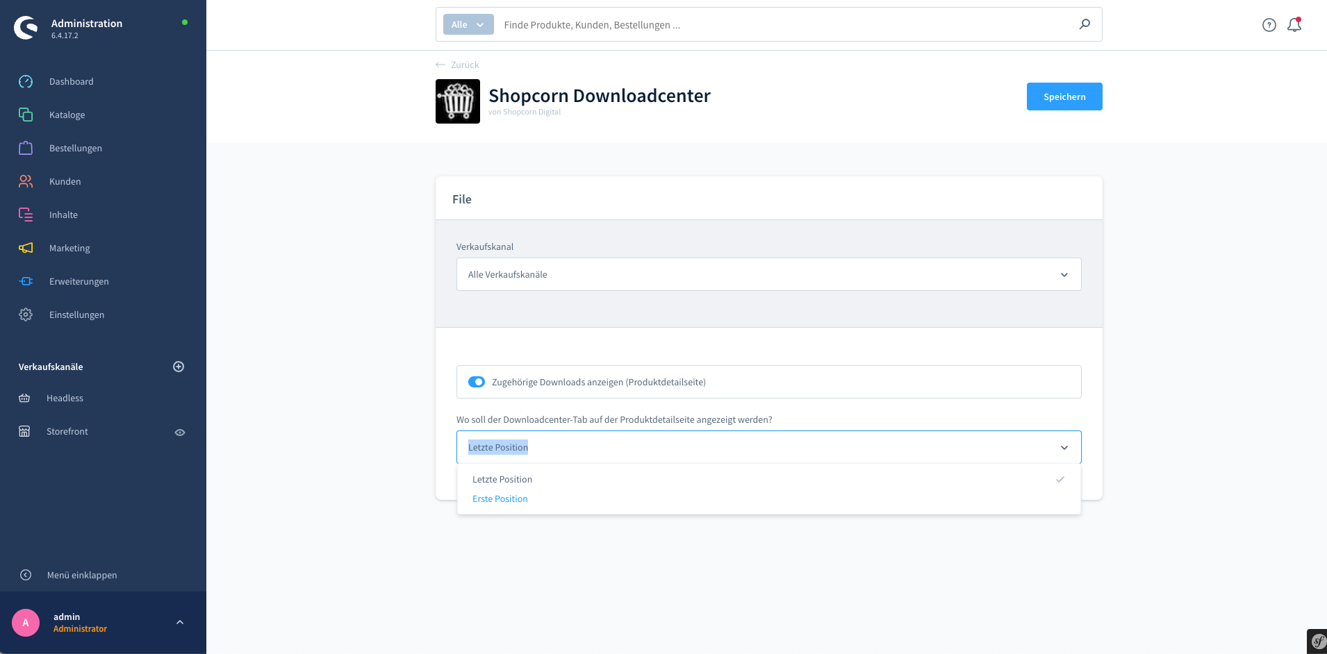Click the Speichern button
Viewport: 1327px width, 654px height.
click(x=1064, y=97)
